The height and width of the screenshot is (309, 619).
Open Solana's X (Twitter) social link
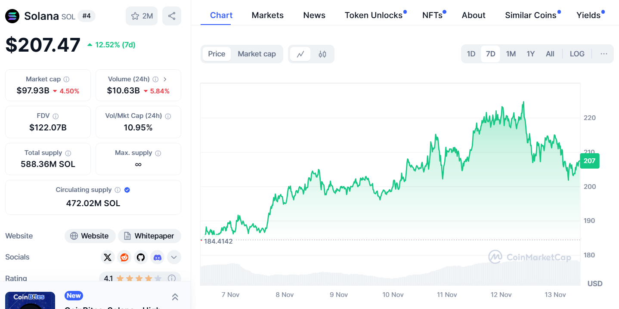(108, 257)
